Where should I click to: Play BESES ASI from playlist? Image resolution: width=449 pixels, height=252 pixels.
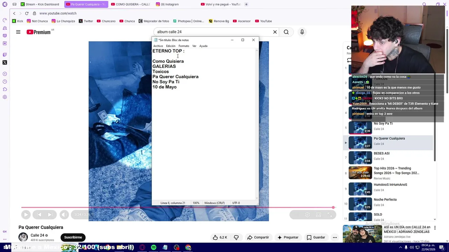point(389,157)
